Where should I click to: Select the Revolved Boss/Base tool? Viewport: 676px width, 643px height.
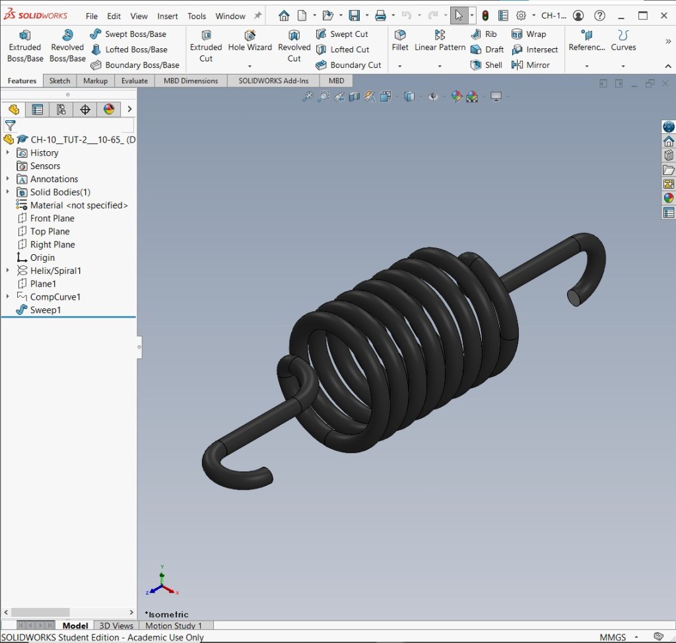click(x=67, y=46)
